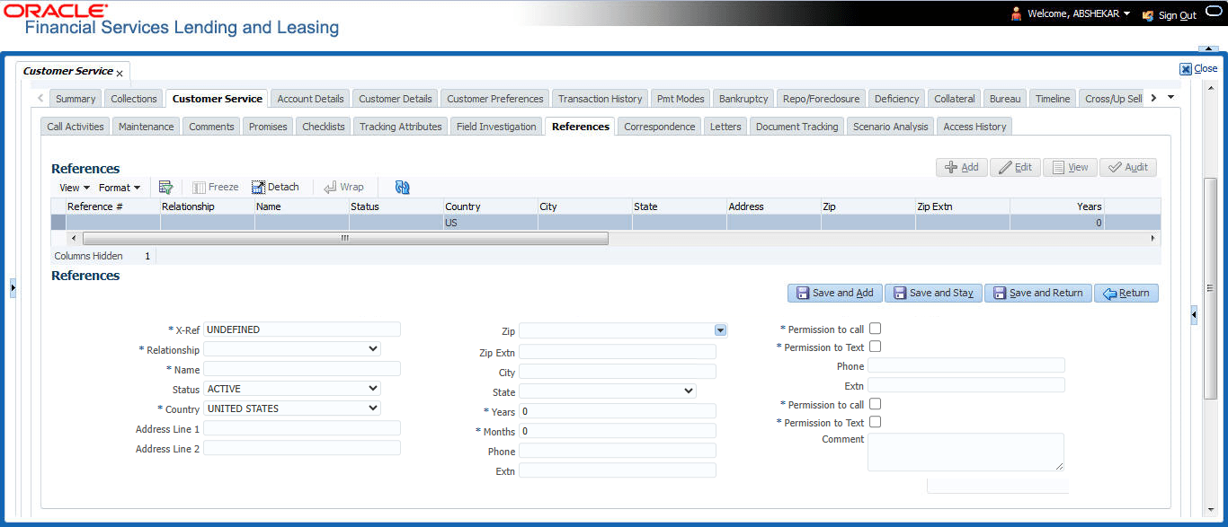Viewport: 1228px width, 527px height.
Task: Click the user icon beside Welcome ABSHEKAR
Action: pyautogui.click(x=1016, y=14)
